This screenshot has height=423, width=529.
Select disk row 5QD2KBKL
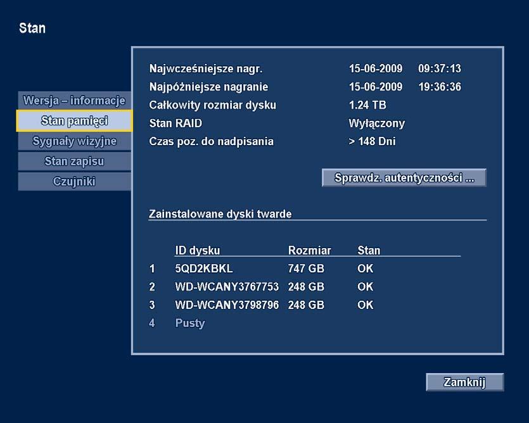point(262,268)
